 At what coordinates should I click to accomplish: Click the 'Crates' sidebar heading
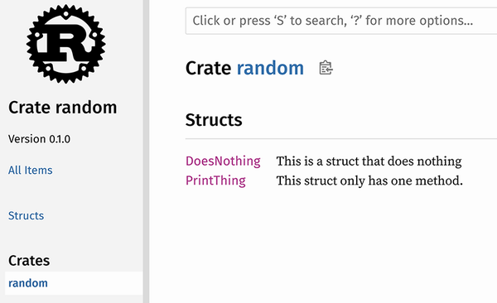(x=29, y=261)
